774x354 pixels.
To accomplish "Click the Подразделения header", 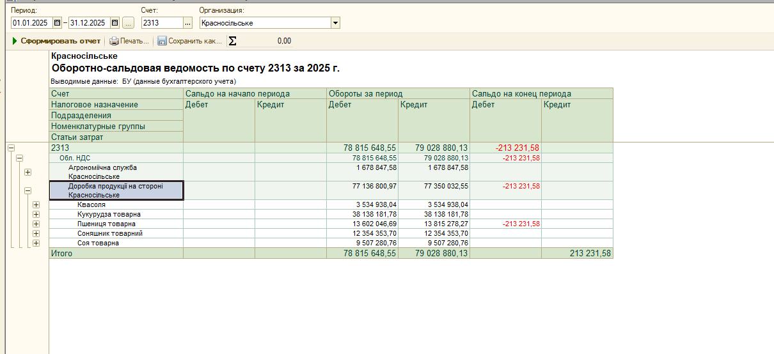I will [x=116, y=115].
